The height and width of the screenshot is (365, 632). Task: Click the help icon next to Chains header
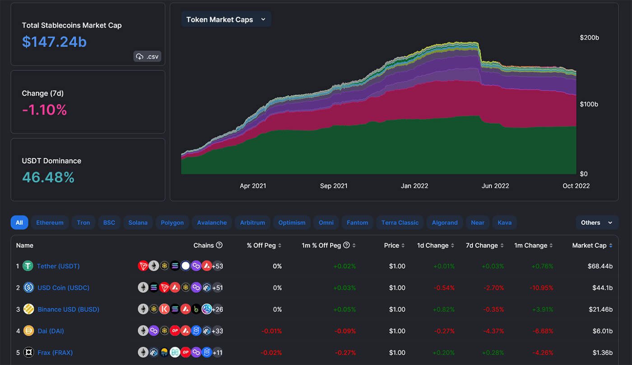point(219,245)
